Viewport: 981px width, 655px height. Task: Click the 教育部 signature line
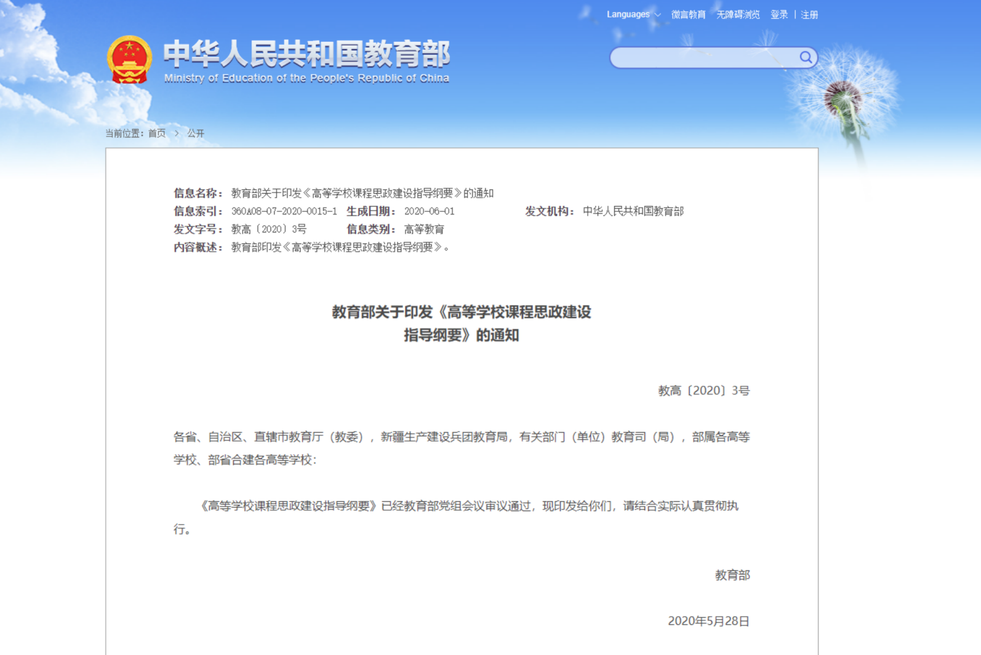pyautogui.click(x=732, y=575)
